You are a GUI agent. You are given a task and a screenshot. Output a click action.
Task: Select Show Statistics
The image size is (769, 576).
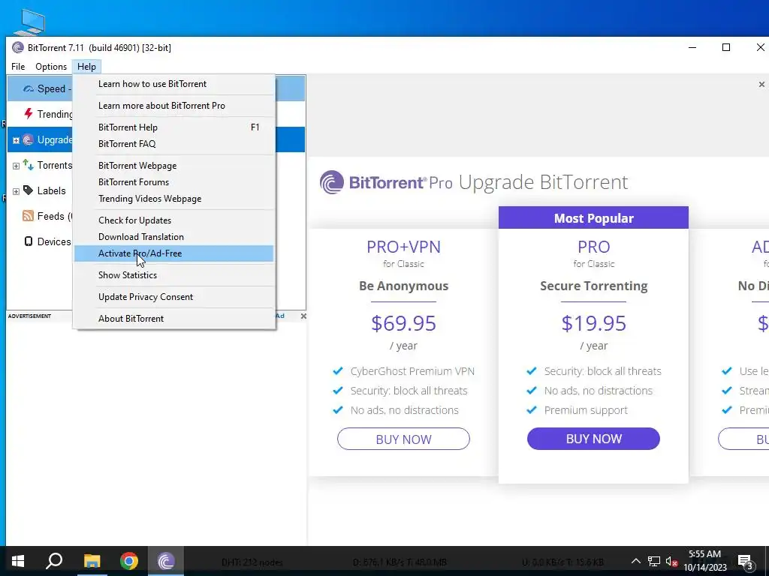[173, 275]
